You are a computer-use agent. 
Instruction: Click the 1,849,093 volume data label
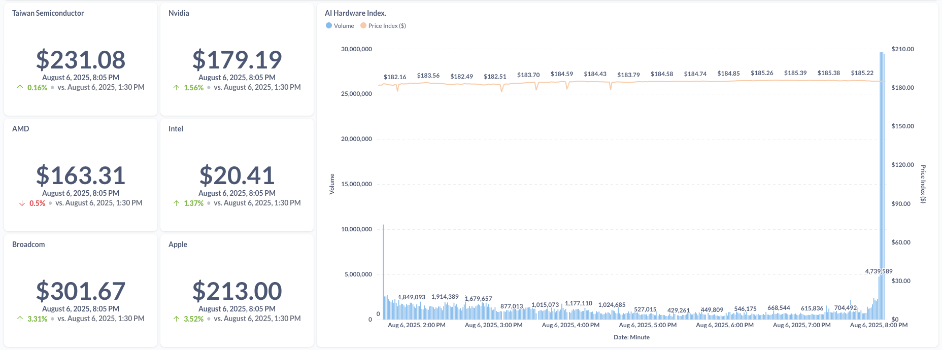(412, 297)
